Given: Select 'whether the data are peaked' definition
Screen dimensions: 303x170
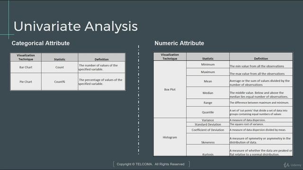Looking at the screenshot, I should pyautogui.click(x=261, y=150).
